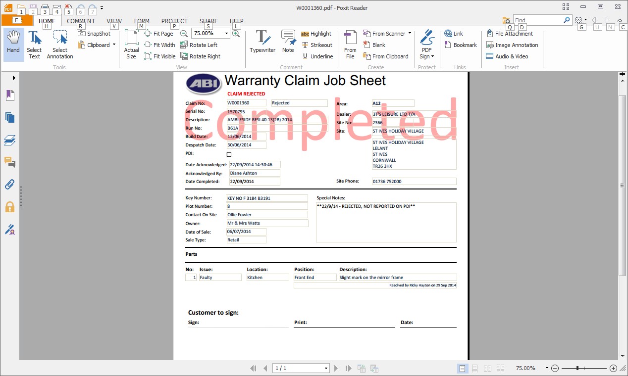Insert a Bookmark
Image resolution: width=628 pixels, height=376 pixels.
[x=460, y=45]
